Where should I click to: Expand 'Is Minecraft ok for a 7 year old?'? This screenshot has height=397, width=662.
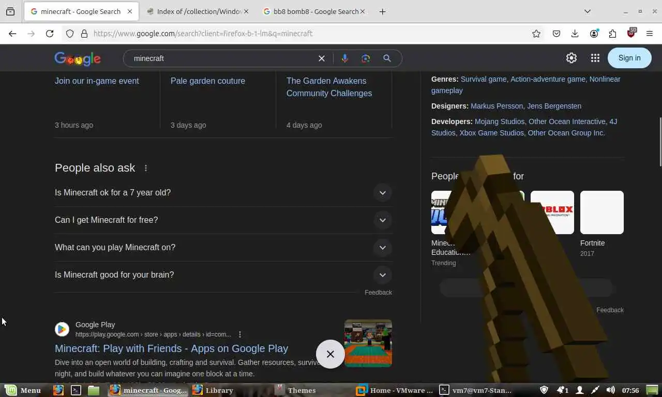pyautogui.click(x=223, y=193)
